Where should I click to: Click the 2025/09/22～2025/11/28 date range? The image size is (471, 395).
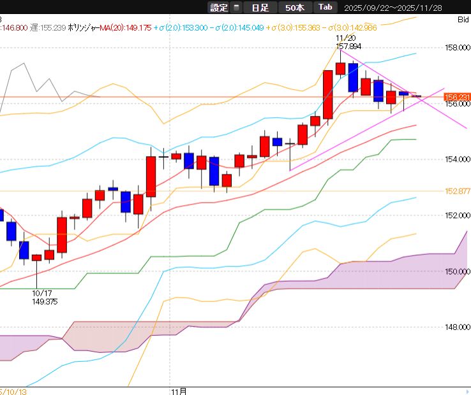tap(392, 8)
